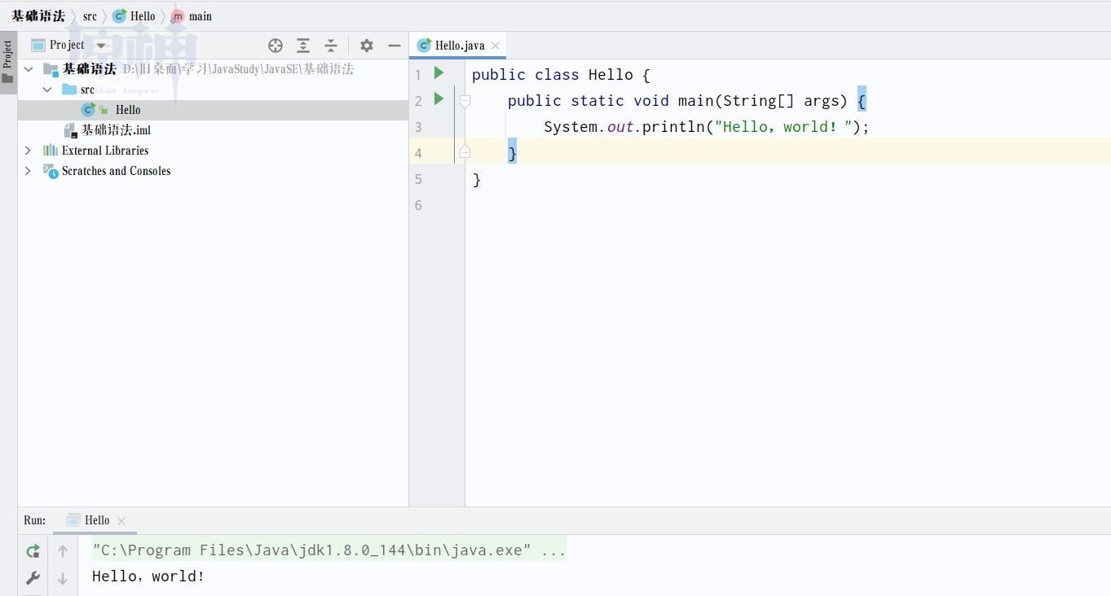Image resolution: width=1111 pixels, height=596 pixels.
Task: Hide the Project panel with minus icon
Action: tap(395, 46)
